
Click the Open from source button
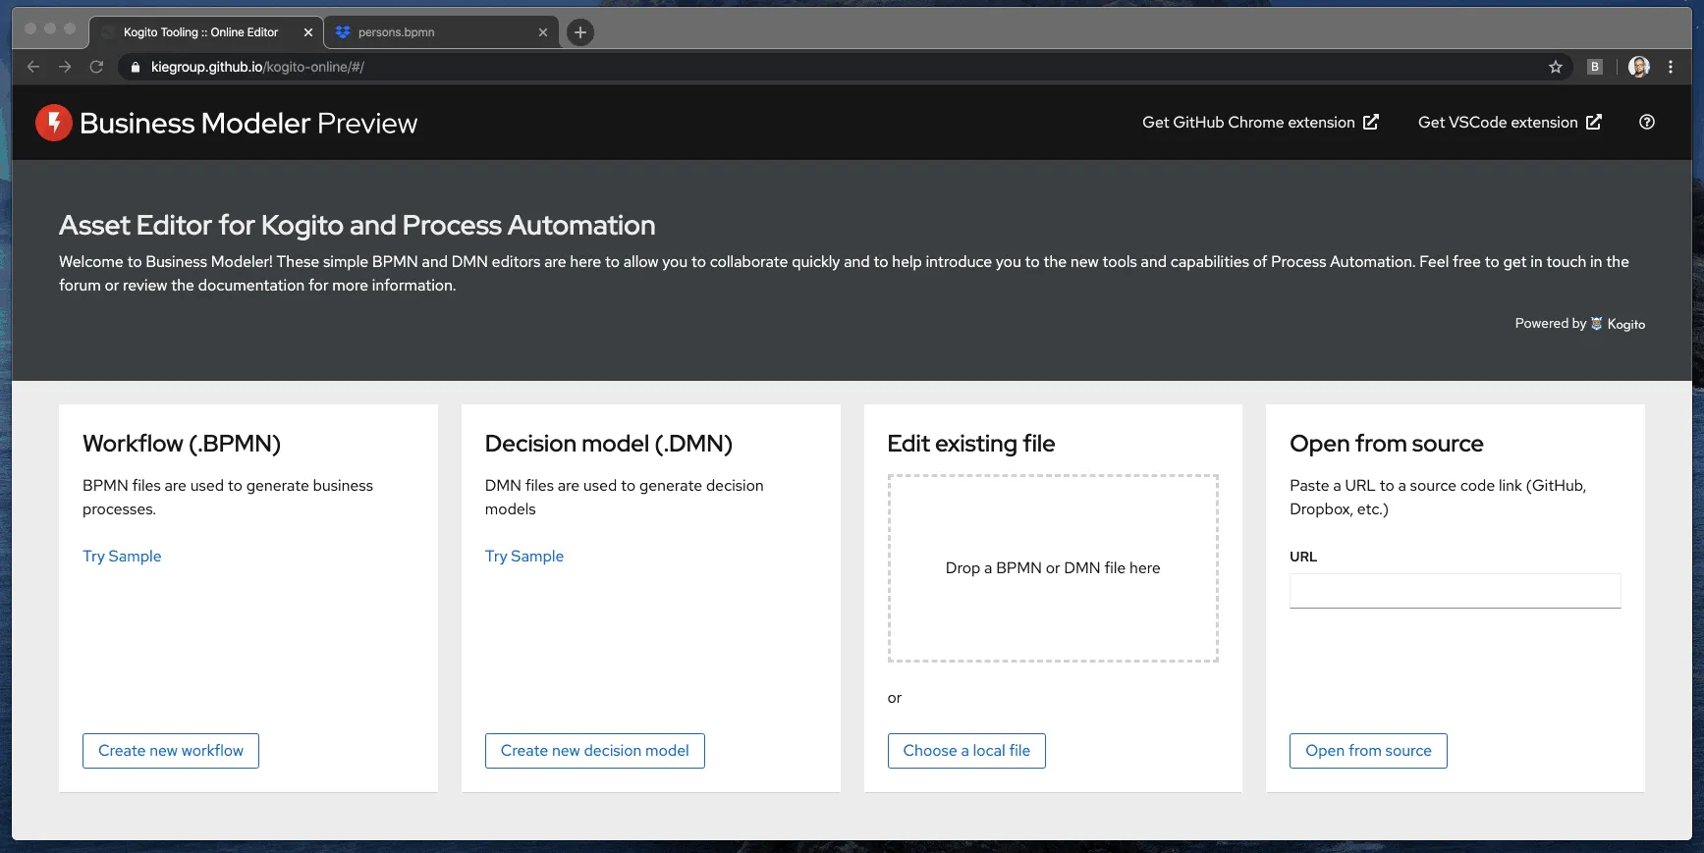1368,751
